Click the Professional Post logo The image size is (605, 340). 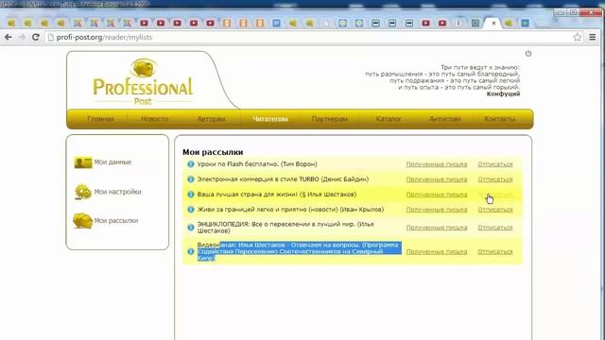click(x=143, y=82)
